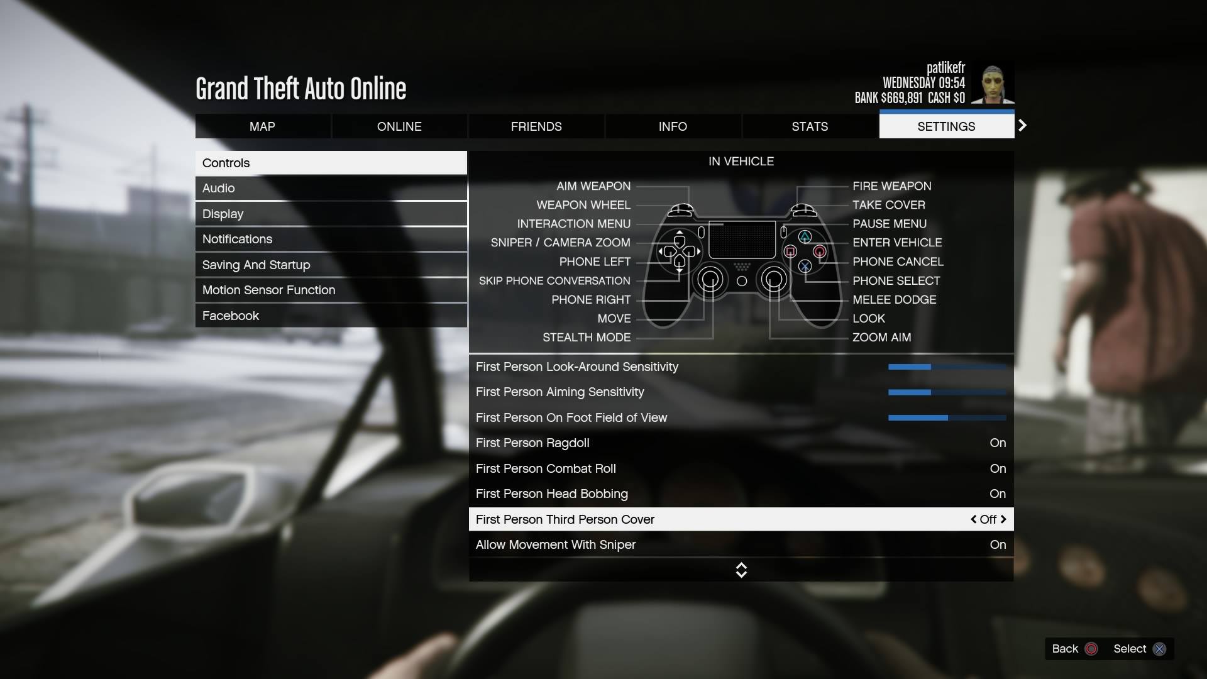Open the SETTINGS tab
Viewport: 1207px width, 679px height.
[946, 126]
